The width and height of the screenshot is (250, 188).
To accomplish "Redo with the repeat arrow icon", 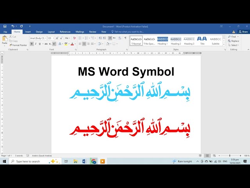I will click(21, 26).
